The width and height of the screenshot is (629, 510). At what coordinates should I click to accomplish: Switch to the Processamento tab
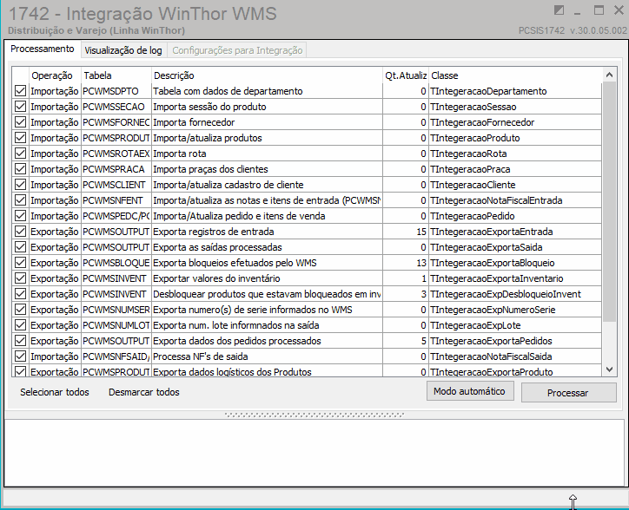tap(43, 49)
